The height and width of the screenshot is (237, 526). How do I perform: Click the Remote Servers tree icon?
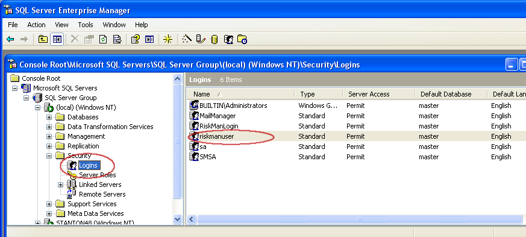click(72, 194)
